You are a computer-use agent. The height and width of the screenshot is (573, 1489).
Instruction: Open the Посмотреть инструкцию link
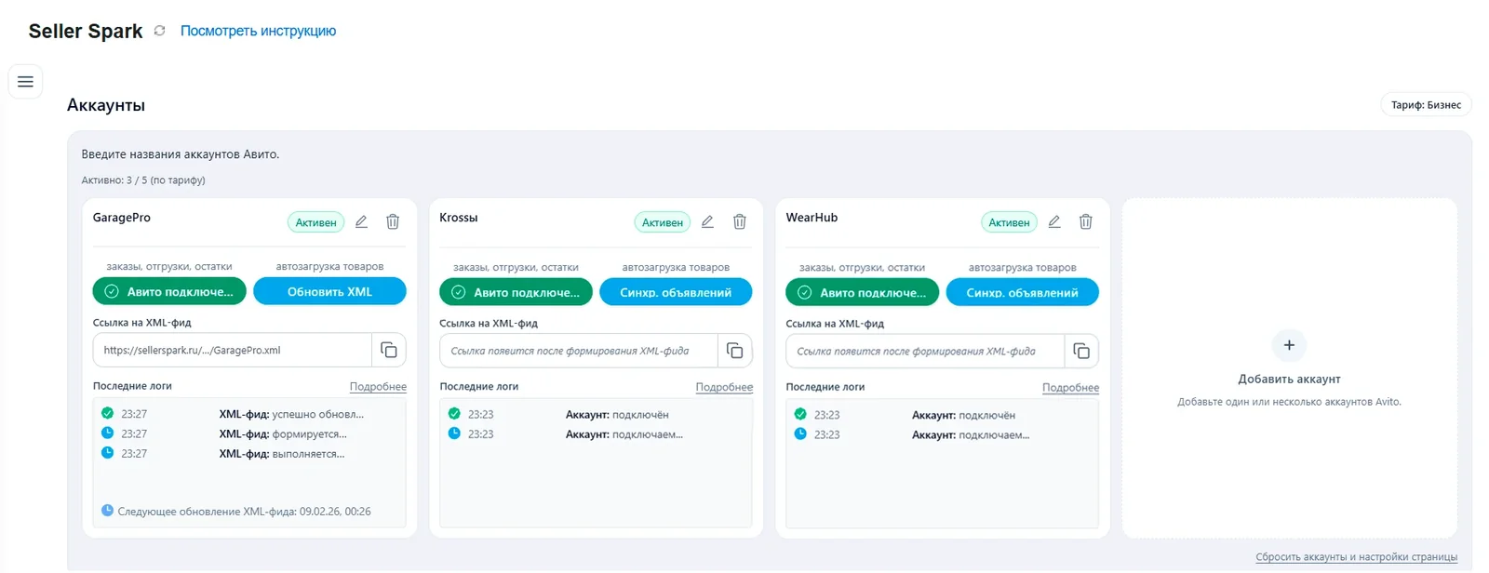(x=258, y=31)
